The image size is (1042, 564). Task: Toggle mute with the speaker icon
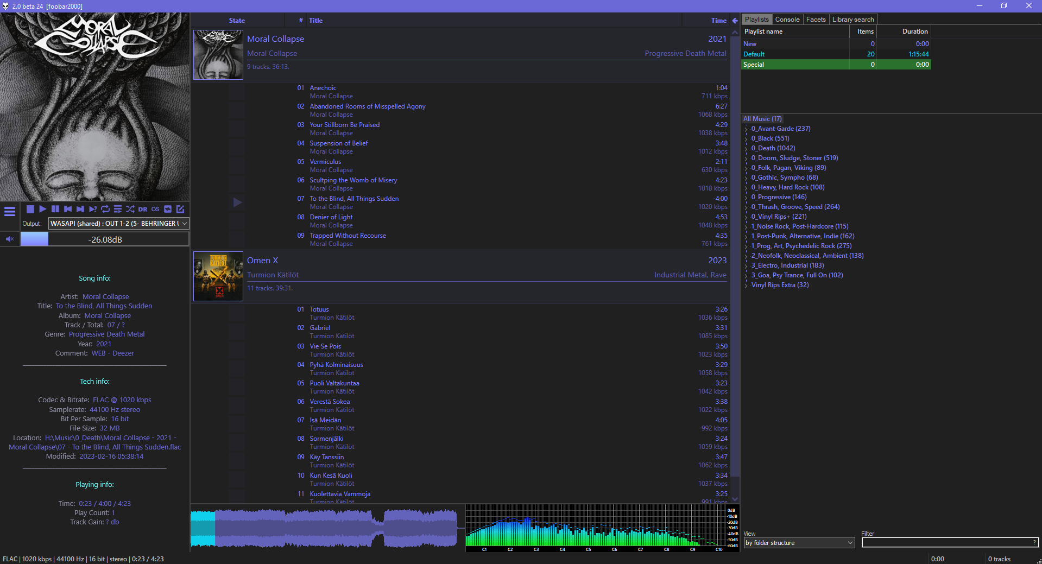pos(10,239)
